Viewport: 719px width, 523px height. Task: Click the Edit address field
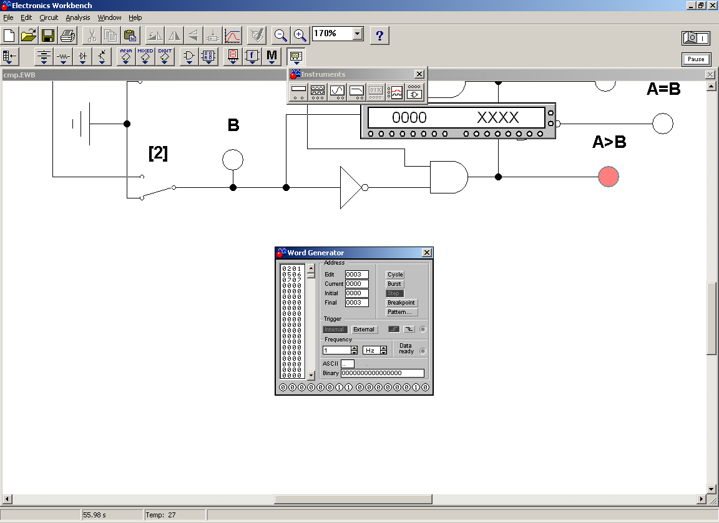point(357,275)
